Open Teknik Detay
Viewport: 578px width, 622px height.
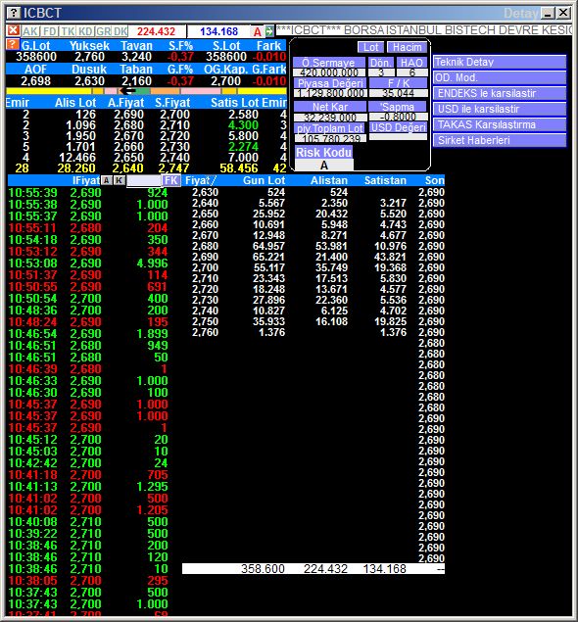tap(499, 63)
